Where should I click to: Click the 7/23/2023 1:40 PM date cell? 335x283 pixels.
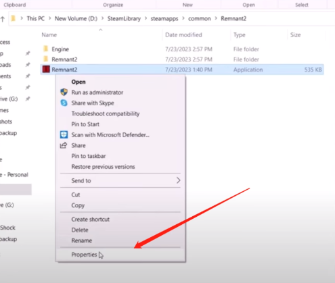(189, 70)
